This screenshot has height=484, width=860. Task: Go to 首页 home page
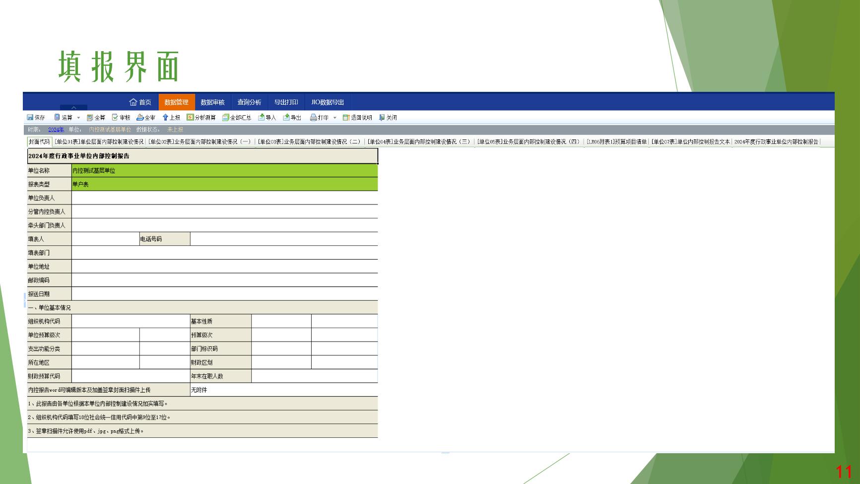coord(140,102)
